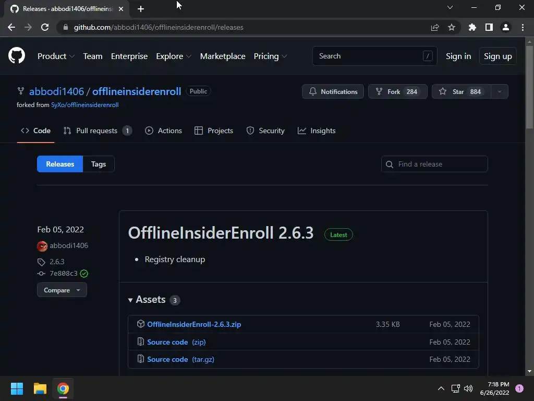534x401 pixels.
Task: Switch to the Security tab
Action: click(265, 131)
